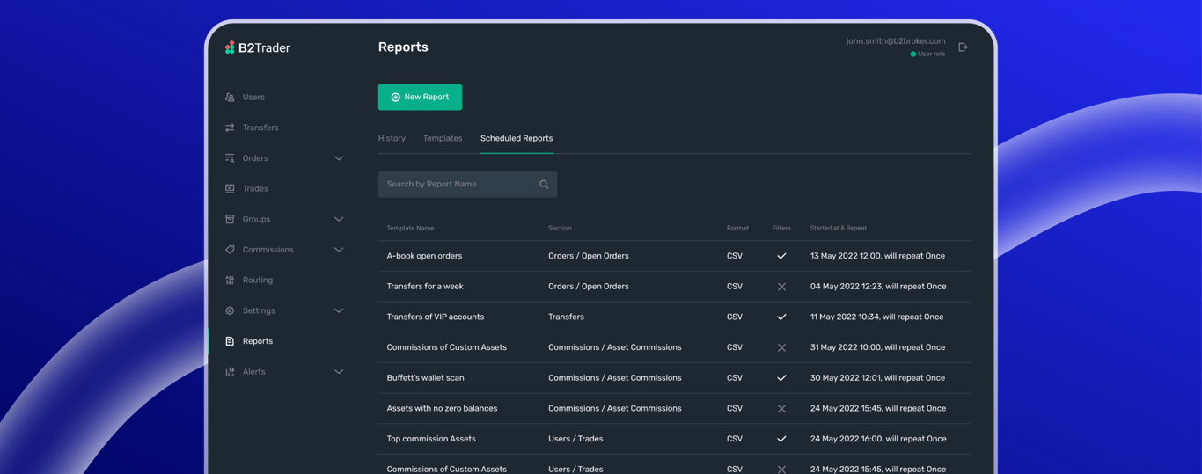Click the Transfers arrows icon
This screenshot has height=474, width=1202.
(x=230, y=128)
